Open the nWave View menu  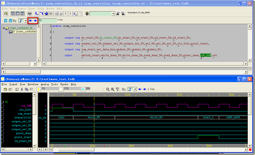[x=22, y=84]
